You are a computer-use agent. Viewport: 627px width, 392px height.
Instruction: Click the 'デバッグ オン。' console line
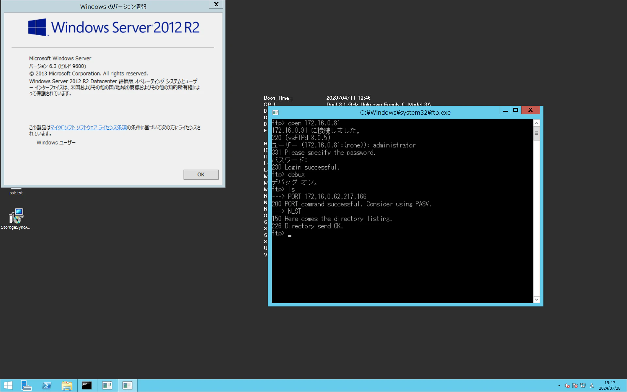(x=295, y=182)
